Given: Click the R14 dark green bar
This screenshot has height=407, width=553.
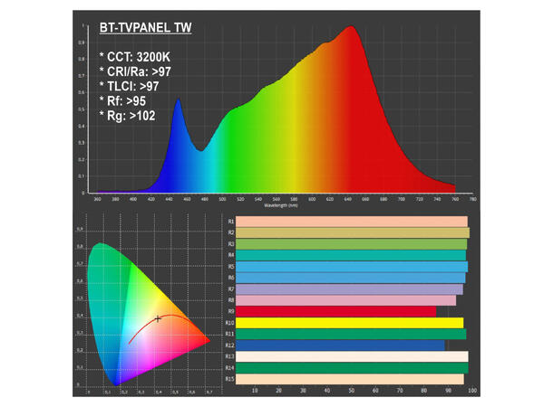Looking at the screenshot, I should click(x=352, y=368).
